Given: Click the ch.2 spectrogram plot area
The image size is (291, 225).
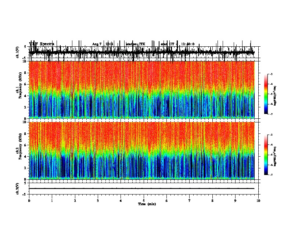Looking at the screenshot, I should click(x=142, y=151).
